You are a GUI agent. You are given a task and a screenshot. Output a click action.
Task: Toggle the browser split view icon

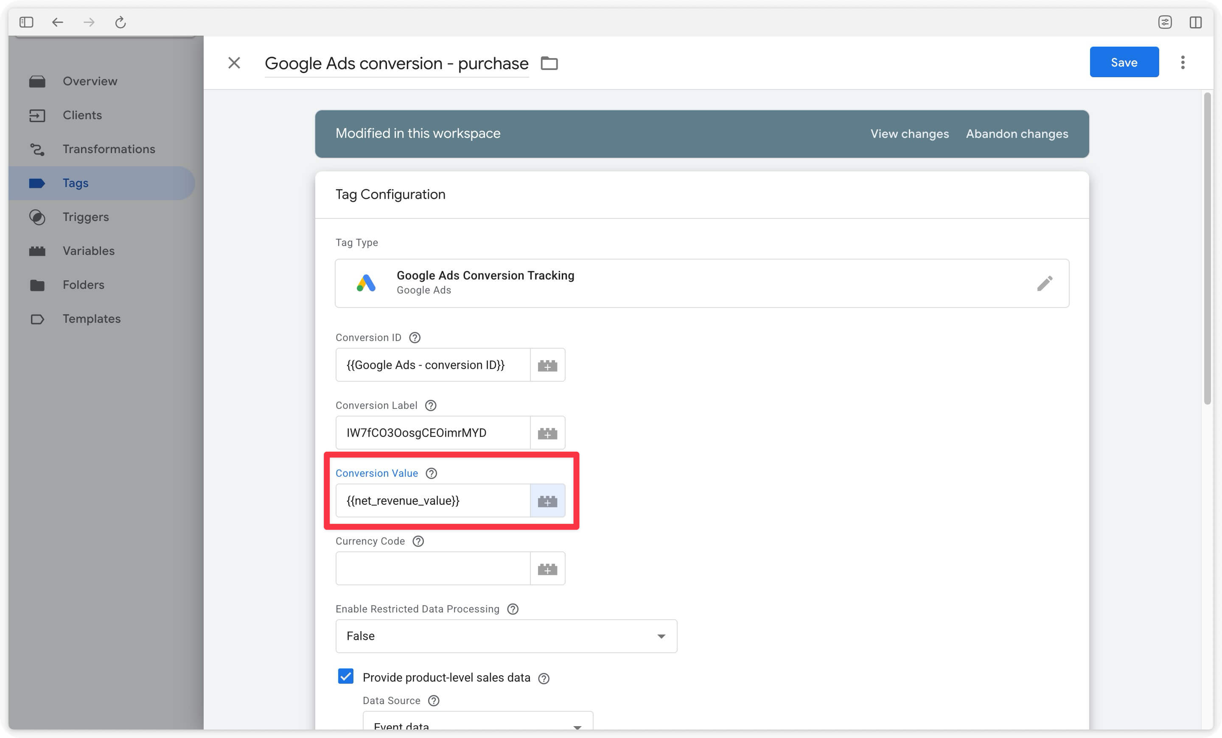coord(1195,22)
